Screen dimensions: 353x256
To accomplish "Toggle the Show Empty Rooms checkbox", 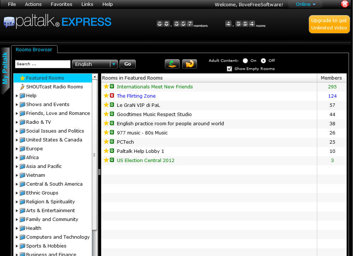I will point(229,69).
